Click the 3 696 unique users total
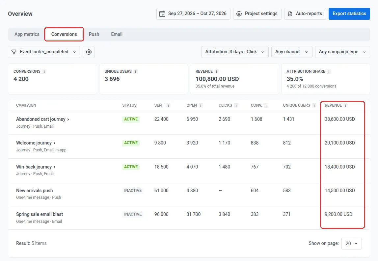Viewport: 378px width, 261px height. point(112,79)
